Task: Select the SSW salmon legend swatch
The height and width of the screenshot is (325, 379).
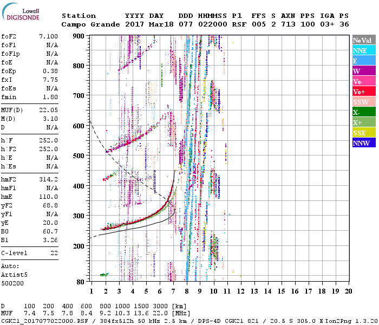Action: [364, 102]
